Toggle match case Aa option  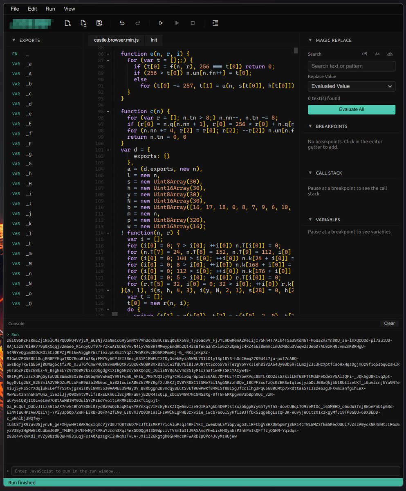(377, 54)
